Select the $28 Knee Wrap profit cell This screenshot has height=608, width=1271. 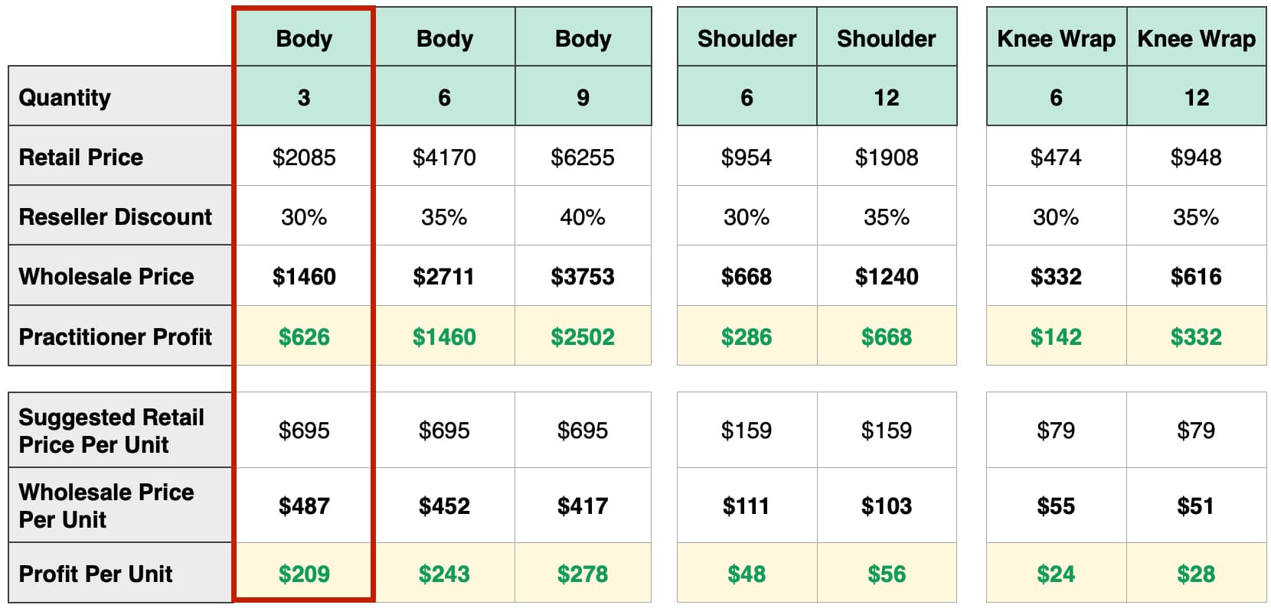(x=1196, y=574)
